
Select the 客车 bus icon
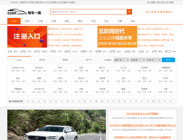click(168, 52)
